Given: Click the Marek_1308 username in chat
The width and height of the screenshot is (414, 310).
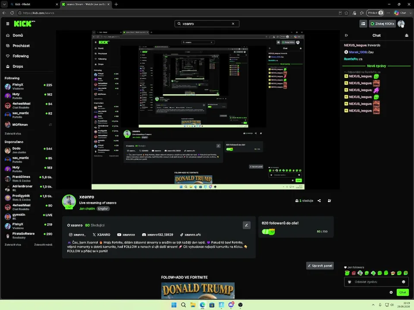Looking at the screenshot, I should coord(358,52).
